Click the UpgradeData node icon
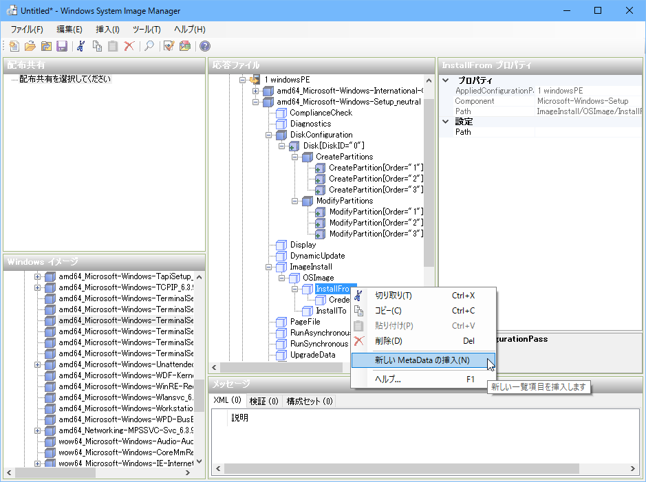The height and width of the screenshot is (482, 646). tap(281, 355)
